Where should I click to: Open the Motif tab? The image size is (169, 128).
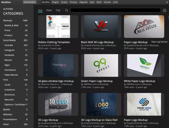coord(99,2)
